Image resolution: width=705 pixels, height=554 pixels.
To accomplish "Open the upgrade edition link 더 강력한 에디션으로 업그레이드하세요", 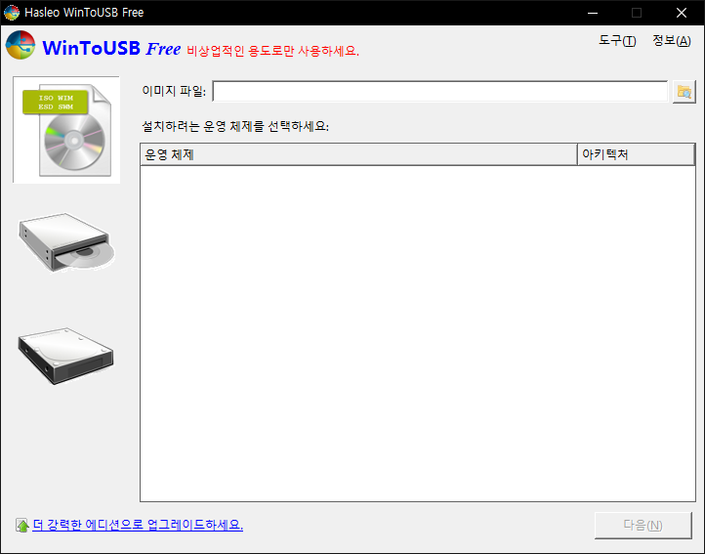I will pos(138,525).
